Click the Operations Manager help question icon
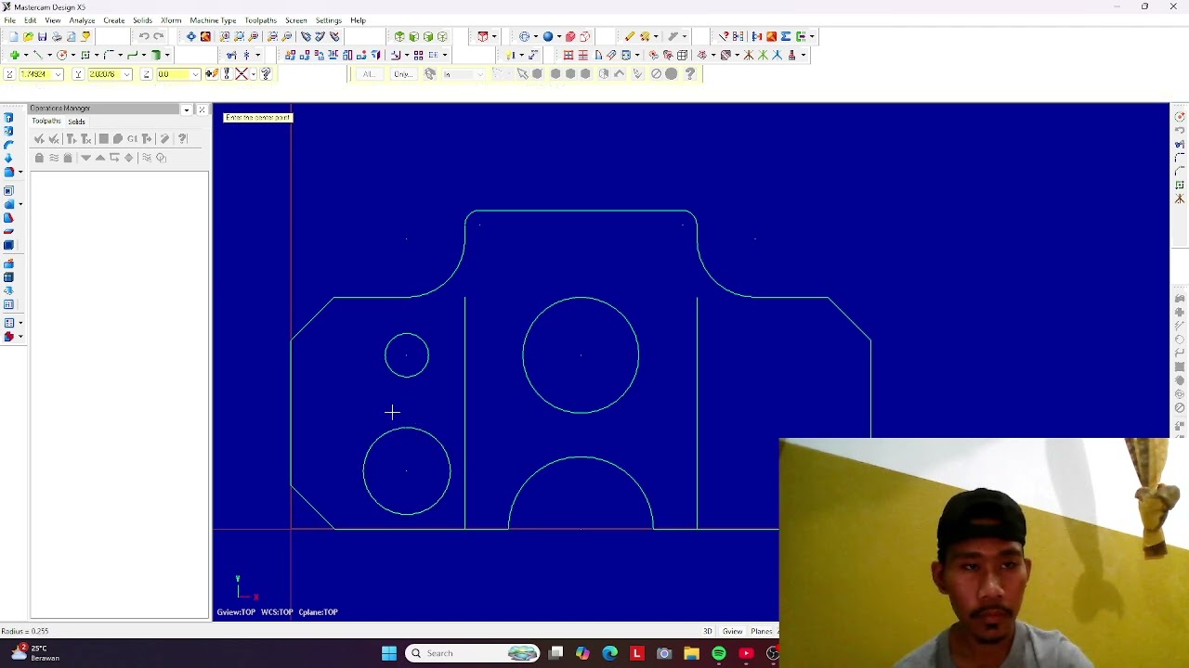Screen dimensions: 1189x668 click(x=182, y=138)
